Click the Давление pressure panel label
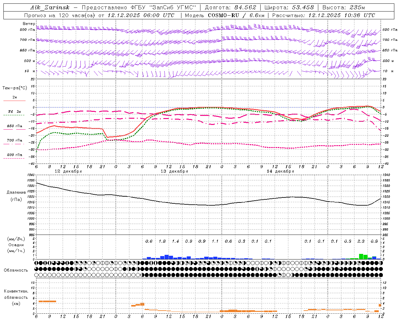The height and width of the screenshot is (319, 399). coord(16,192)
